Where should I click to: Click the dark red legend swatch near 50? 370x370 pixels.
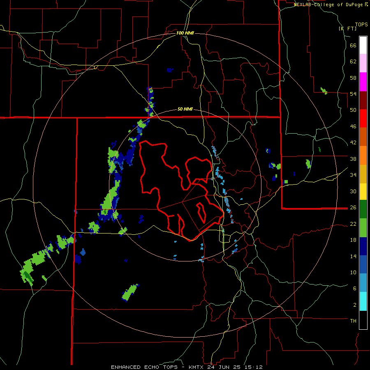coord(363,100)
